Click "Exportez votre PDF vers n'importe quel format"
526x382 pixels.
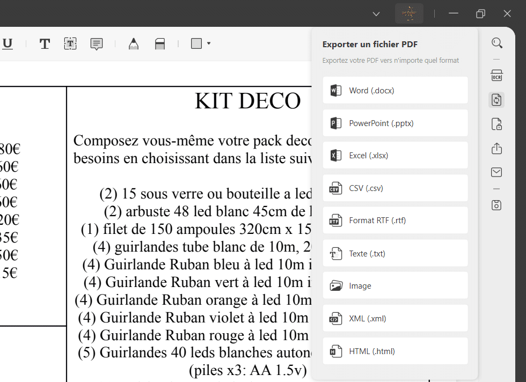[391, 61]
